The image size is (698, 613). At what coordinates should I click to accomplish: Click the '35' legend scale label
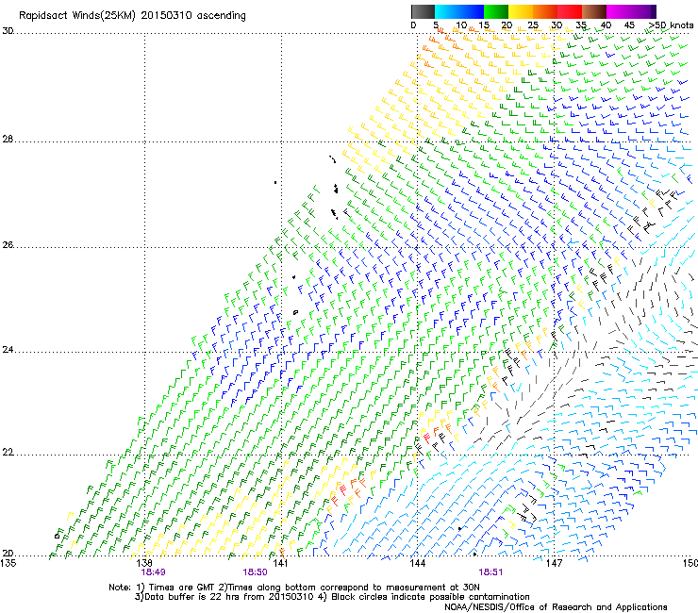(x=581, y=25)
